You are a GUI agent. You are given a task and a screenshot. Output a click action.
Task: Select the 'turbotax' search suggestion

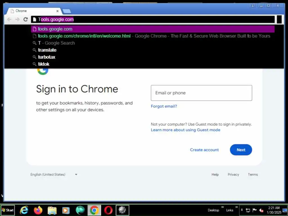coord(153,57)
